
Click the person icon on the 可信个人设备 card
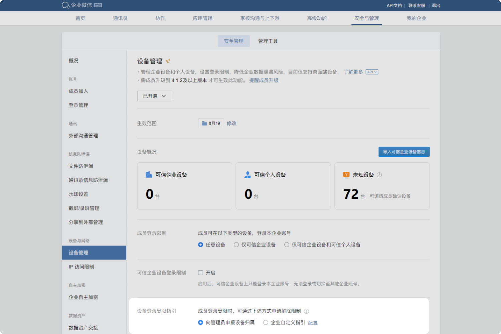pyautogui.click(x=247, y=174)
